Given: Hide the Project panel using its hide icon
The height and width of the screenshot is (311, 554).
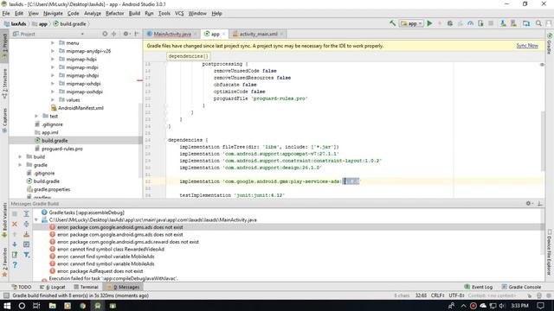Looking at the screenshot, I should point(137,34).
